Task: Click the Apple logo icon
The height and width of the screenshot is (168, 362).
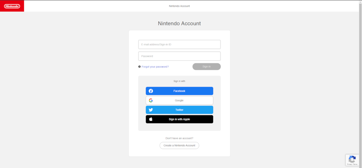Action: [151, 119]
